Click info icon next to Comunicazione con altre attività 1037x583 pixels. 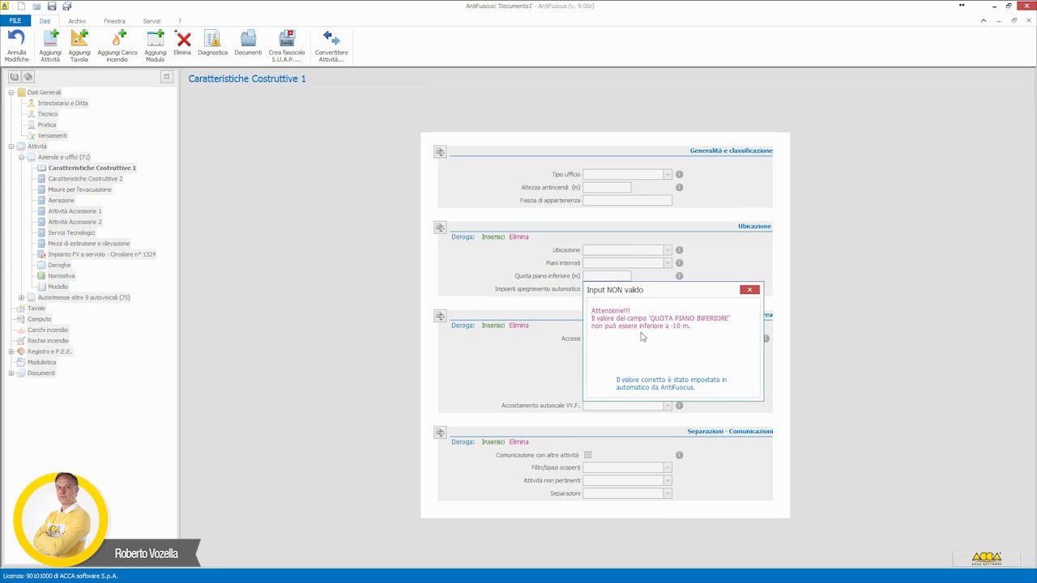(680, 455)
